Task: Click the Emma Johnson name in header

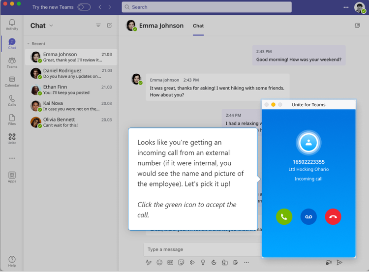Action: click(x=161, y=26)
